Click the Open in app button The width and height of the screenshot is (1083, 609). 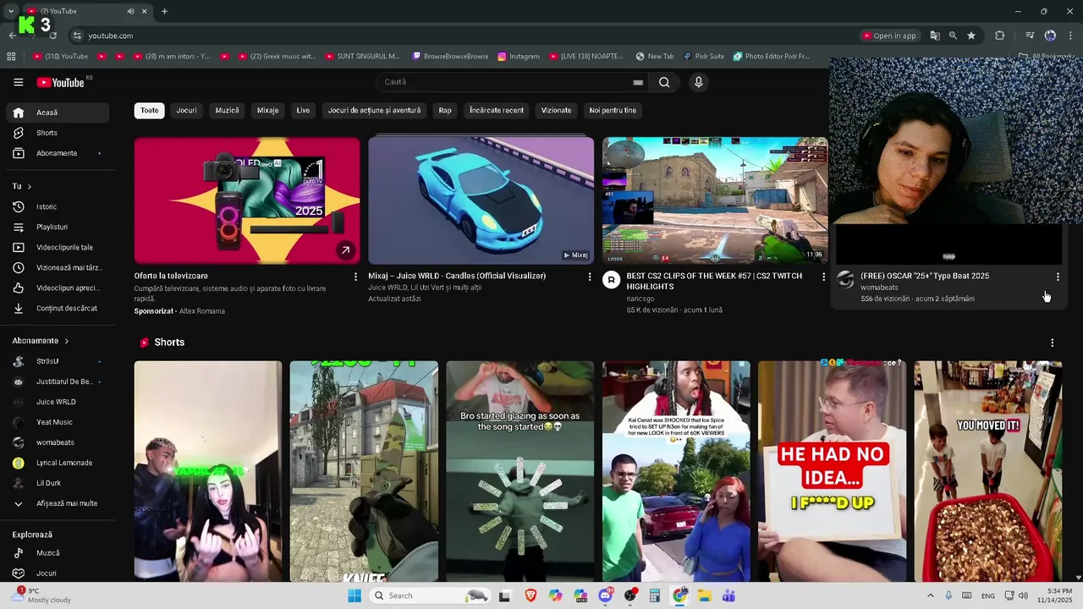[889, 36]
